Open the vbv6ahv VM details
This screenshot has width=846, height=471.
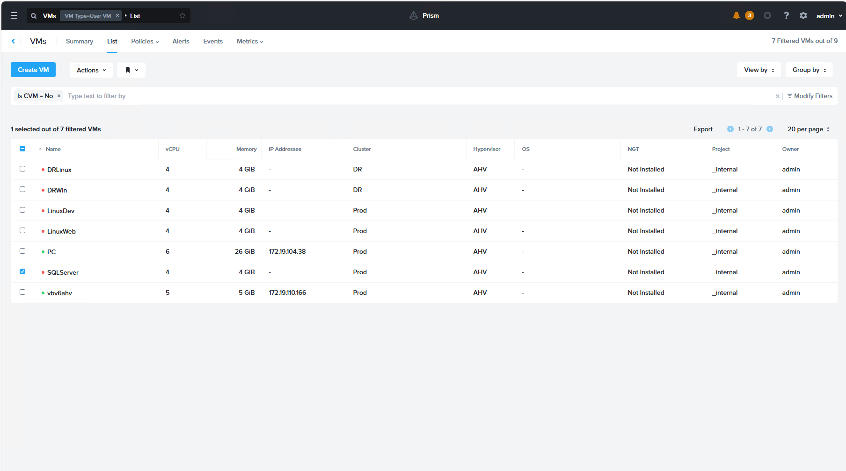(x=59, y=293)
